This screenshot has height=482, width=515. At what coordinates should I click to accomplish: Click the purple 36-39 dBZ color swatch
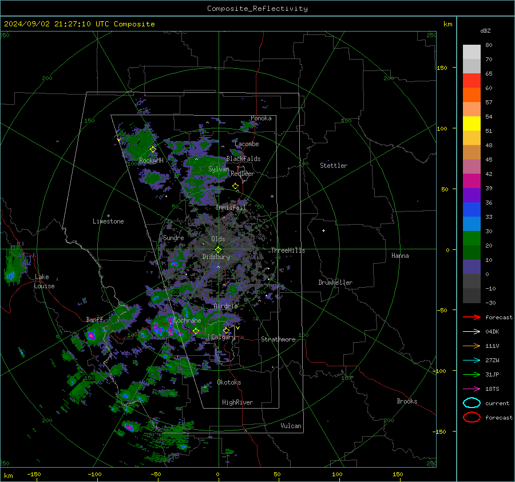[472, 195]
